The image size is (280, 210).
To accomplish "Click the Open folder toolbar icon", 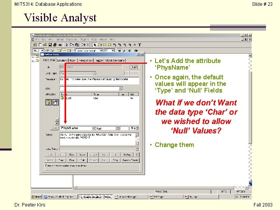I will tap(45, 45).
